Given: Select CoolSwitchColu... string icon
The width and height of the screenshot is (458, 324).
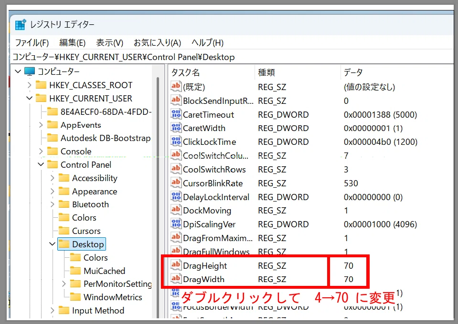Looking at the screenshot, I should point(176,155).
